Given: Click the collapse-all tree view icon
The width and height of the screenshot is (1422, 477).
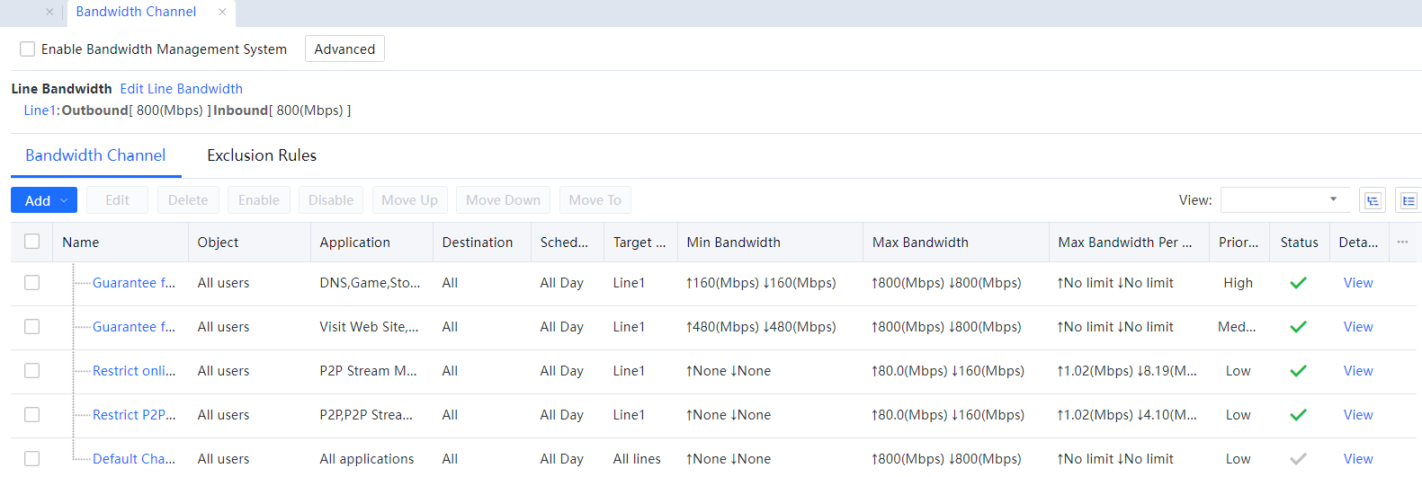Looking at the screenshot, I should (x=1373, y=200).
